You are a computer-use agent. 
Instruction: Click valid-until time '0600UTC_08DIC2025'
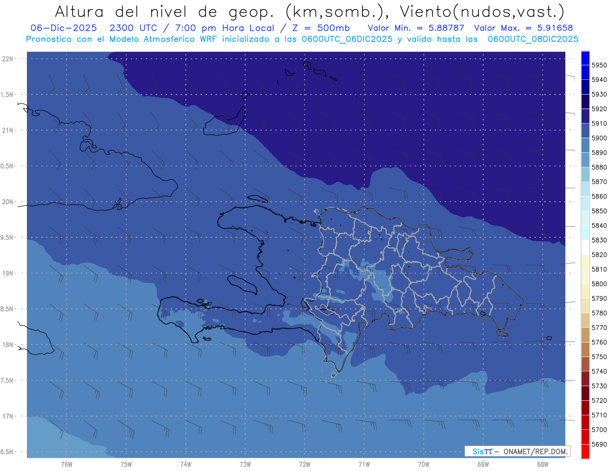(x=532, y=39)
